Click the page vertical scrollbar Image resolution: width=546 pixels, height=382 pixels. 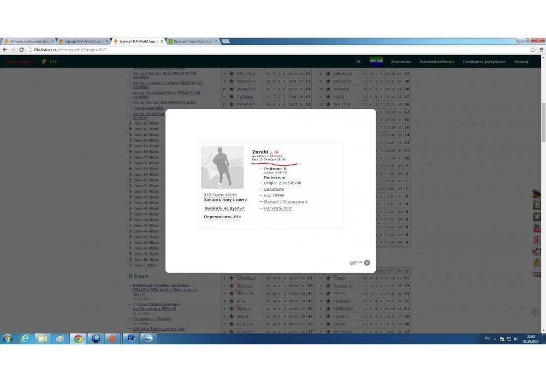[543, 122]
